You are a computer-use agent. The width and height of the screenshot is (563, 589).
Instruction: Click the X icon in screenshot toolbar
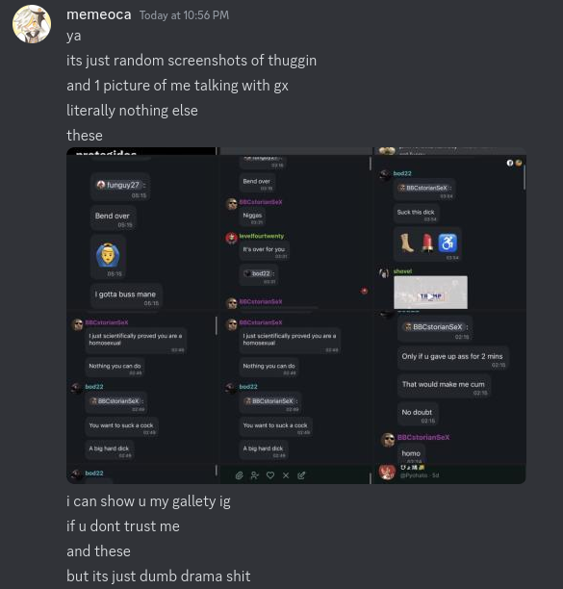(x=286, y=475)
